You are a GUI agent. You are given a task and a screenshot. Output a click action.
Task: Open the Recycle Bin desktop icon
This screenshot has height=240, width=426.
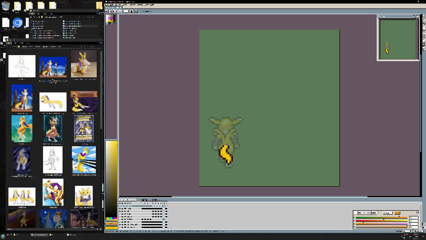6,6
